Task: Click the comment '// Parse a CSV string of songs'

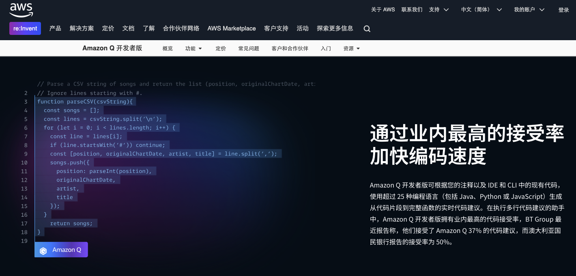Action: [x=176, y=84]
